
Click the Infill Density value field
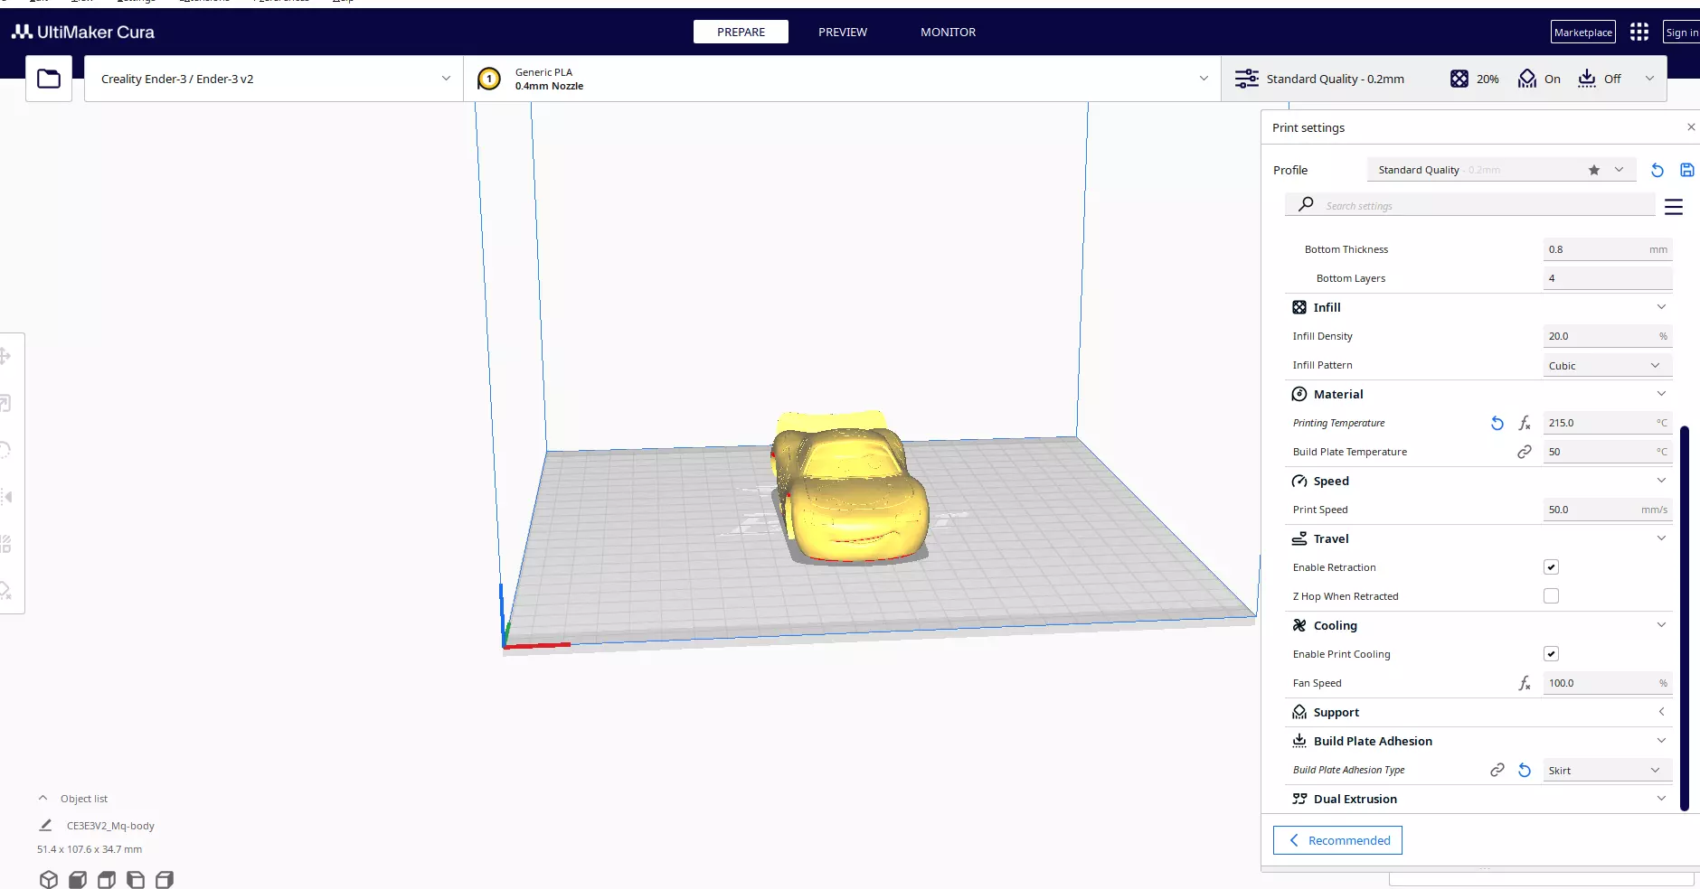[x=1607, y=336]
